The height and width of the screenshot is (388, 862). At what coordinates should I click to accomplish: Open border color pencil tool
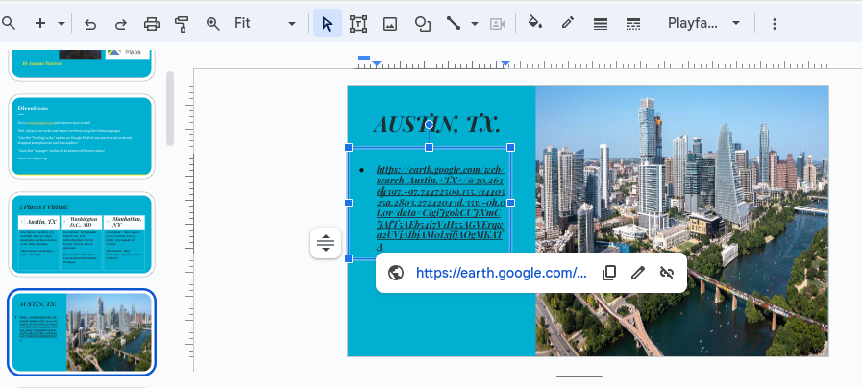pos(567,23)
